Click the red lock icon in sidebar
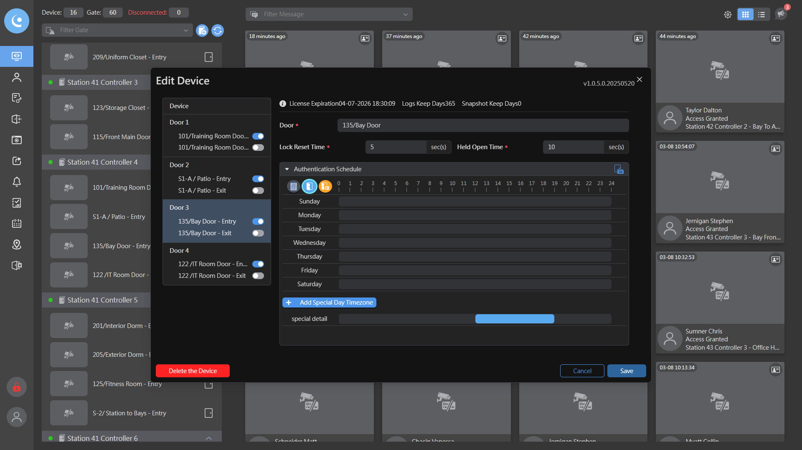The height and width of the screenshot is (450, 802). coord(17,387)
